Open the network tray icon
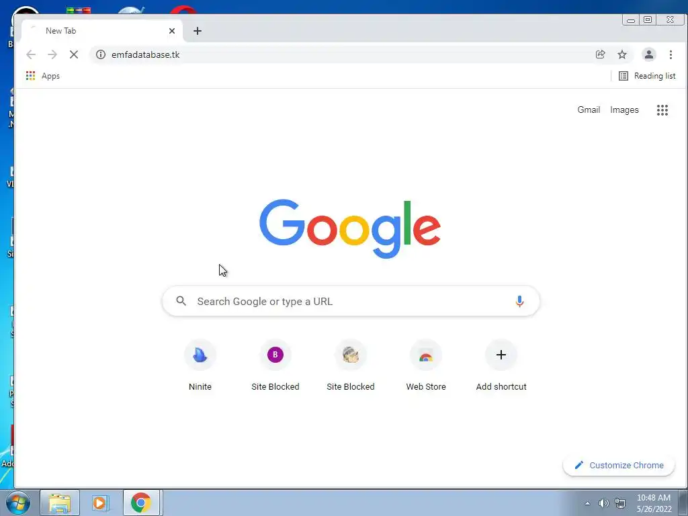 coord(620,503)
